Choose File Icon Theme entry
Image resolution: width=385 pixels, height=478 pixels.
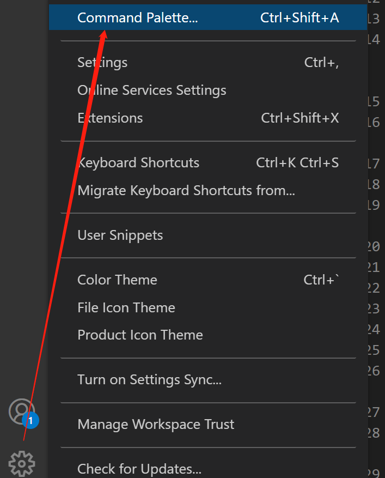(126, 308)
